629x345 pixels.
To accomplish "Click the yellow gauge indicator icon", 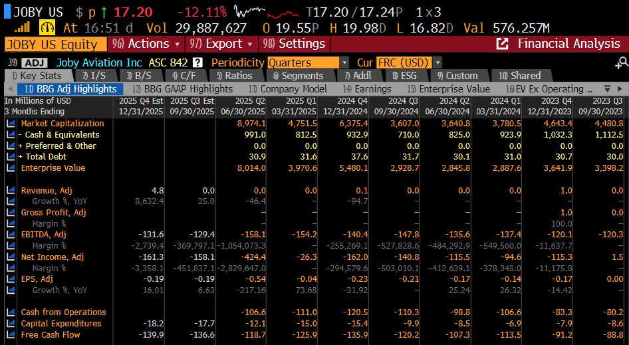I will pyautogui.click(x=47, y=28).
